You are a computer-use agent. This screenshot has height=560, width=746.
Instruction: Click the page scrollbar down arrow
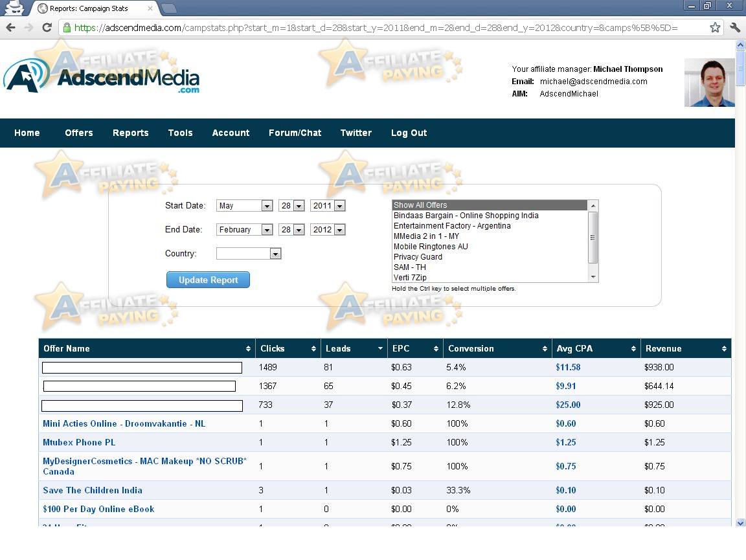click(x=740, y=523)
